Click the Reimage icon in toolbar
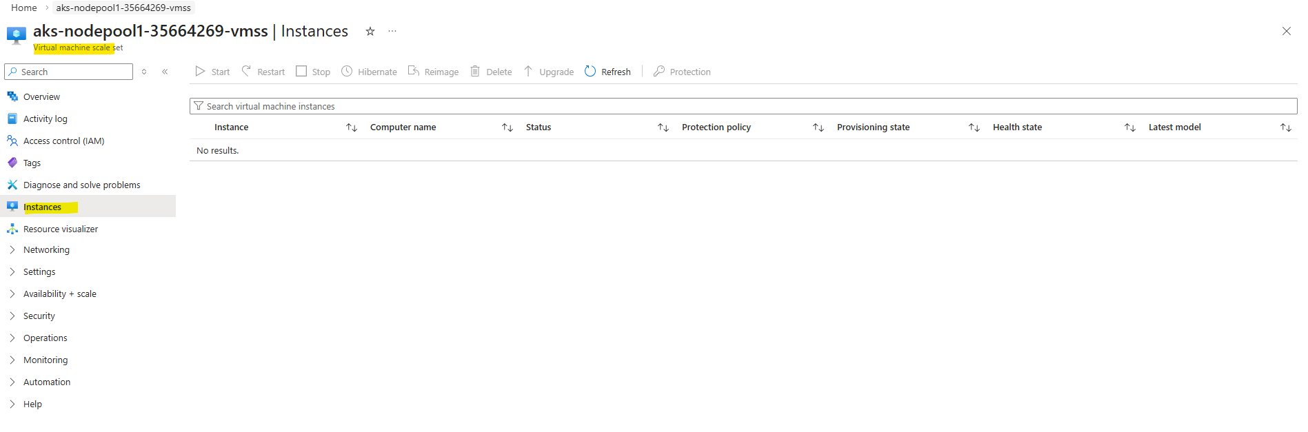Screen dimensions: 1308x432 [x=414, y=71]
